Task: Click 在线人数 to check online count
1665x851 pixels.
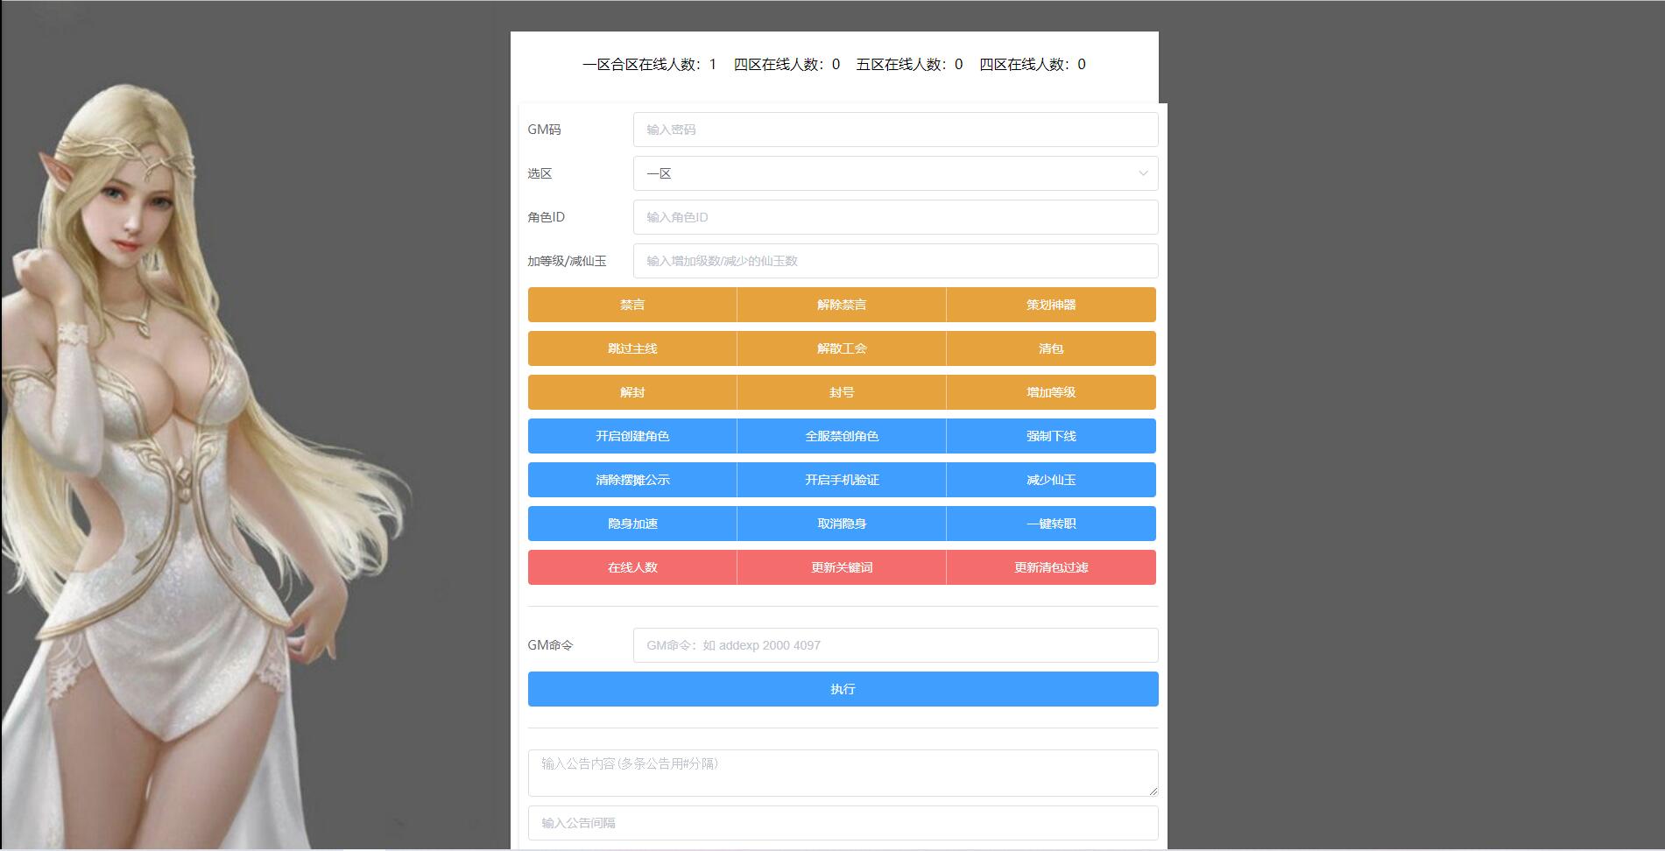Action: pos(631,566)
